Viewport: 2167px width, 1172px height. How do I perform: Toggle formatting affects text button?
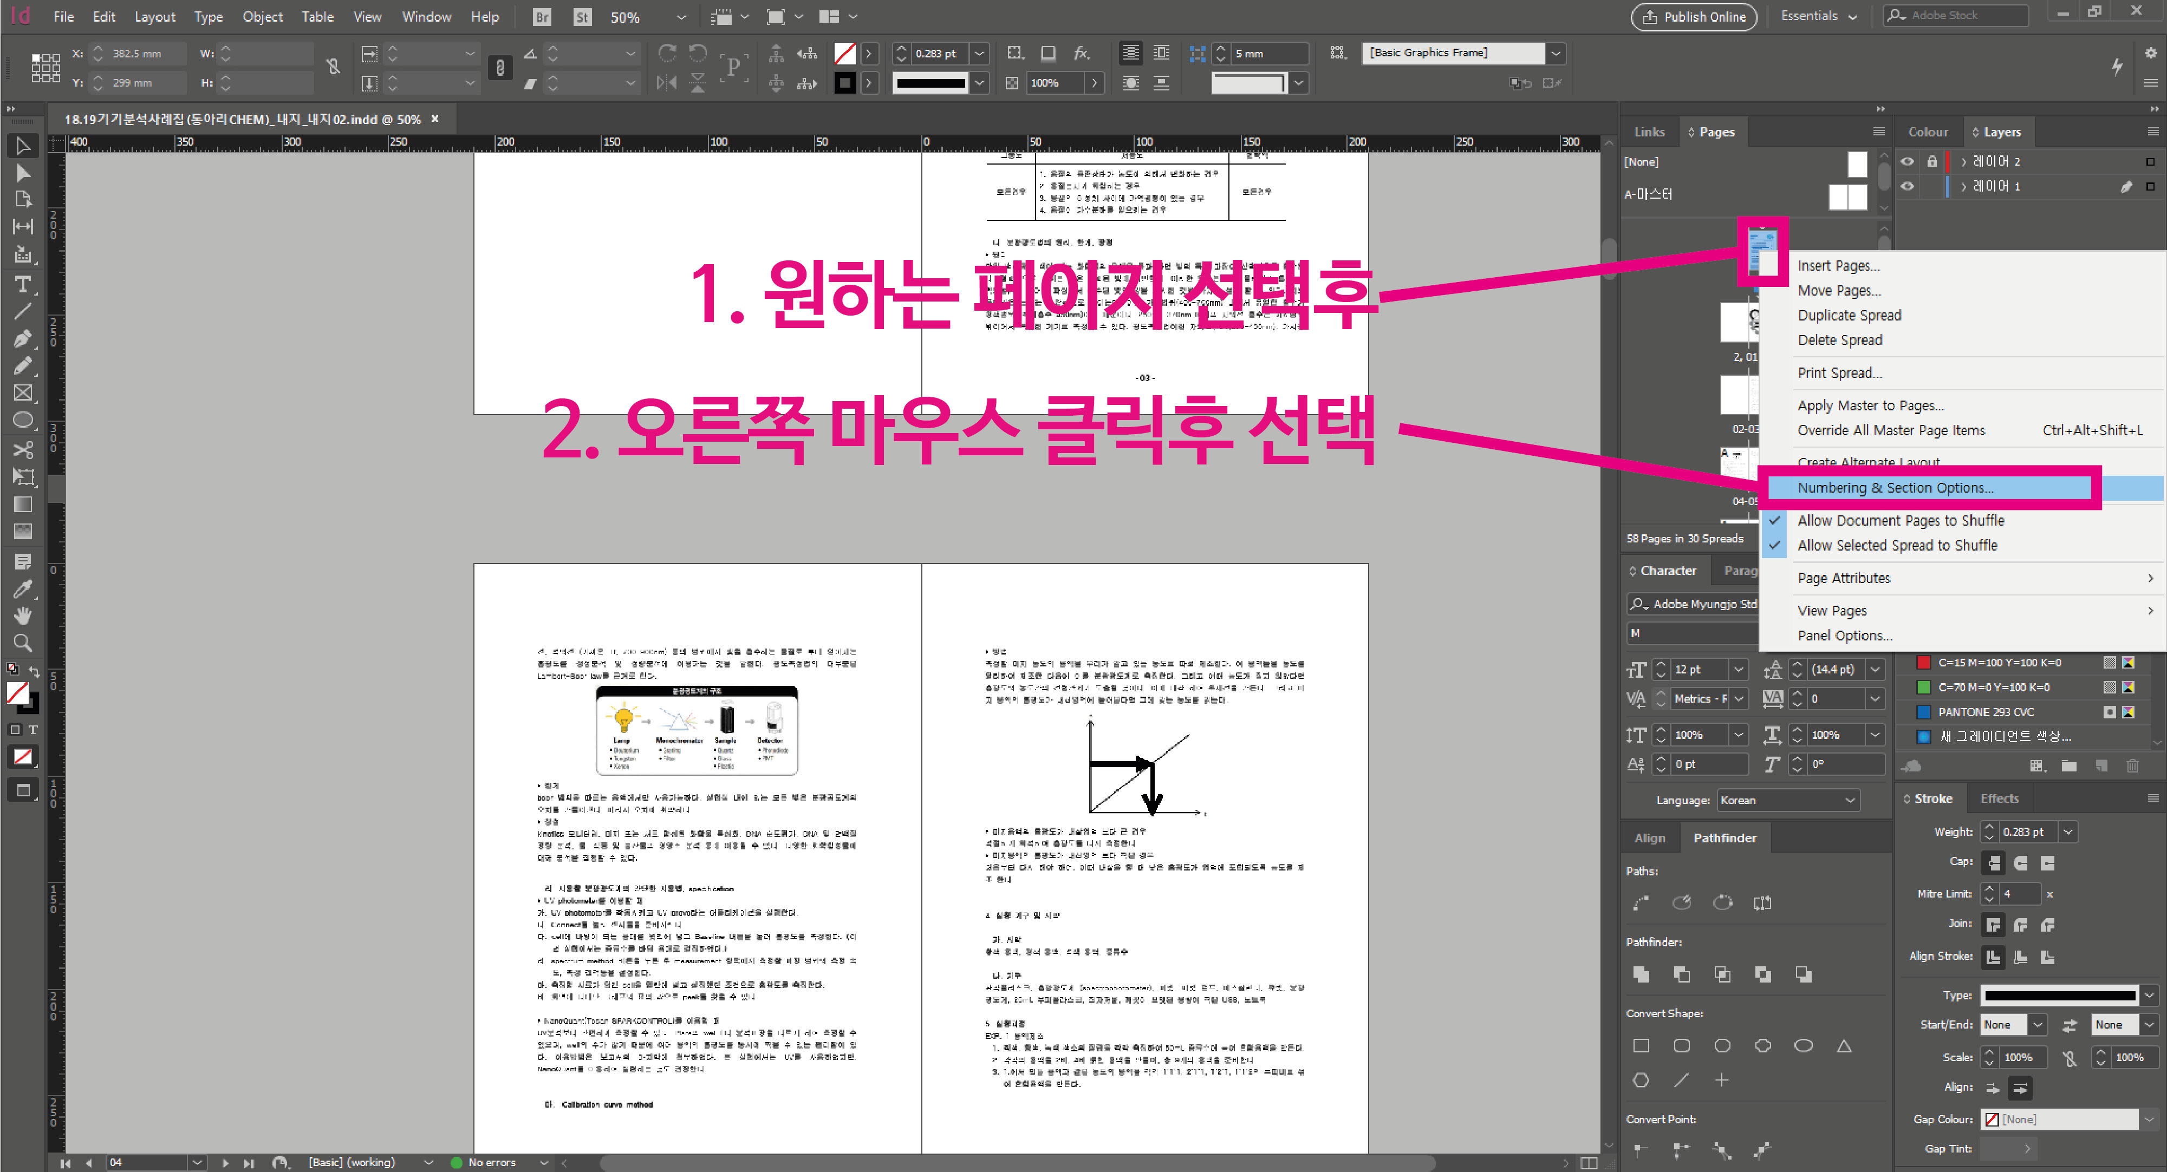(x=33, y=730)
